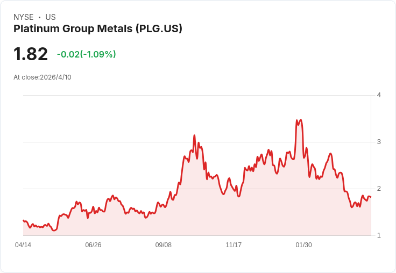Click the At close:2026/4/10 timestamp
The height and width of the screenshot is (273, 396).
(43, 77)
